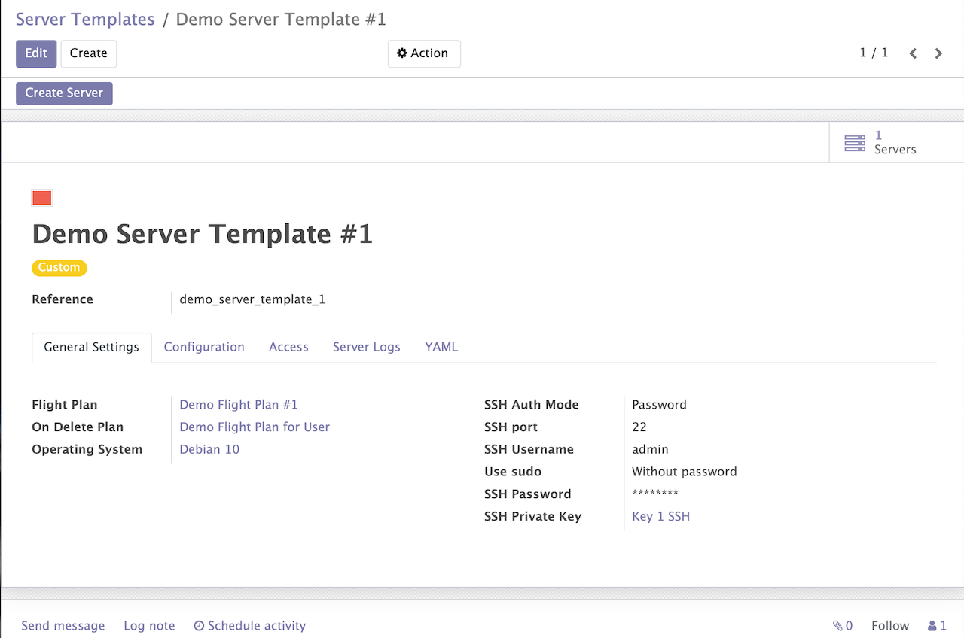This screenshot has height=638, width=964.
Task: Open the Debian 10 operating system link
Action: [x=209, y=449]
